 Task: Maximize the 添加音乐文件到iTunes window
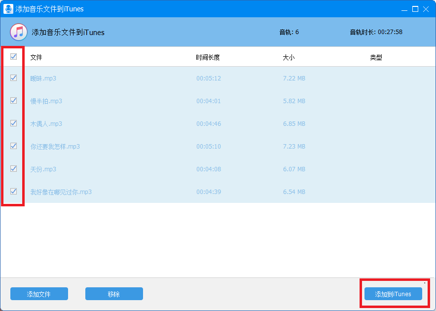tap(415, 9)
